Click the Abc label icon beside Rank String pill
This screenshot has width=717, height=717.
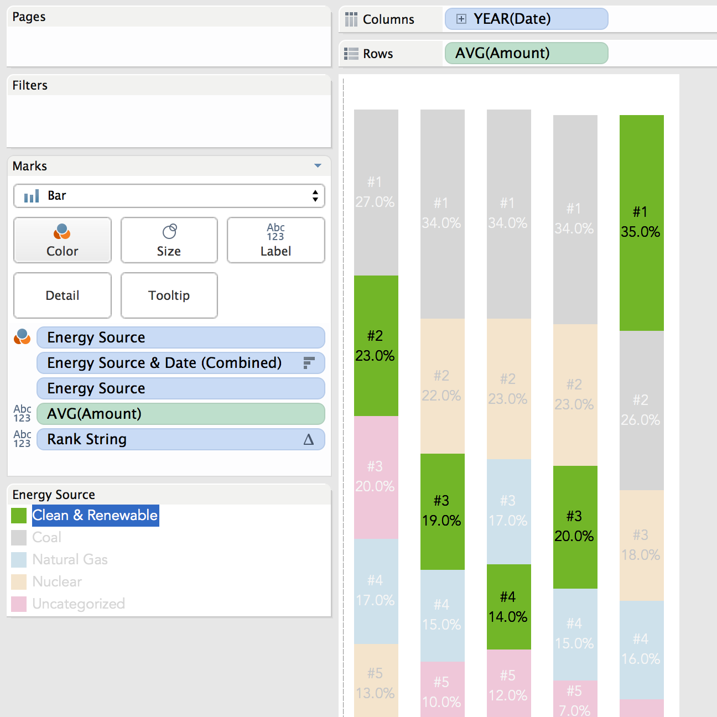(22, 439)
